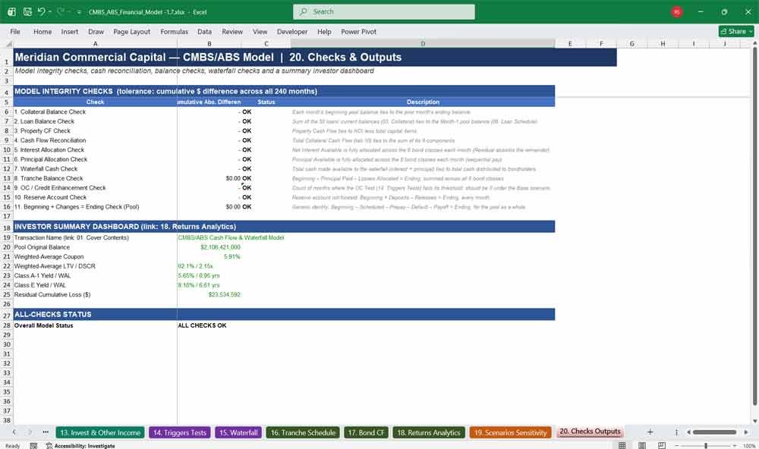Select the 20. Checks Outputs sheet tab

click(x=590, y=432)
